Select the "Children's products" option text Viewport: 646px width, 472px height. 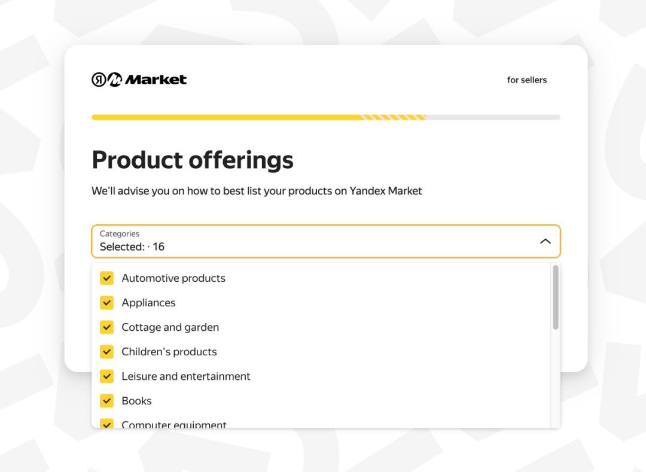coord(169,352)
